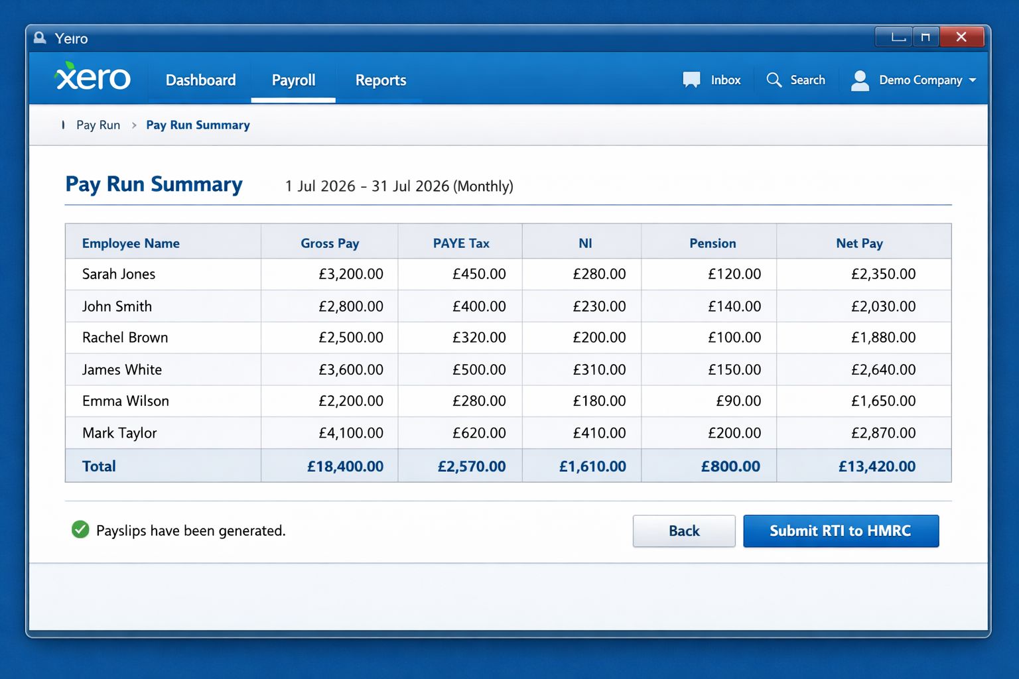Select employee Sarah Jones
Screen dimensions: 1019x679
[x=119, y=274]
